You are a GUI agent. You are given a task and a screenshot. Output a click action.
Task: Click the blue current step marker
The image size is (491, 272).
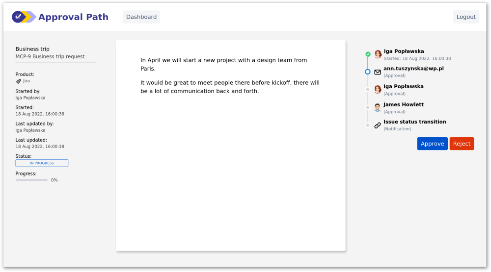(368, 72)
